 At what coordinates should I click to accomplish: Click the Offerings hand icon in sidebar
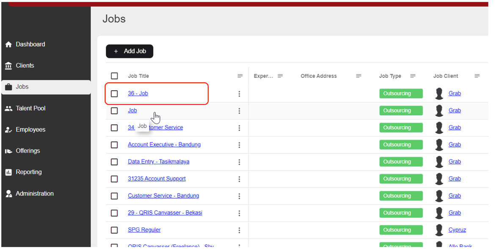pyautogui.click(x=8, y=151)
